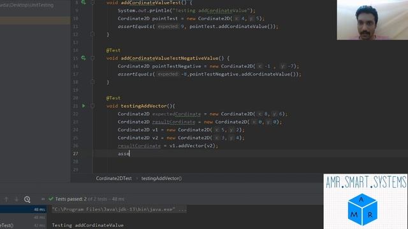Click pointTestNegative variable on line 16
Image resolution: width=408 pixels, height=229 pixels.
[x=177, y=66]
